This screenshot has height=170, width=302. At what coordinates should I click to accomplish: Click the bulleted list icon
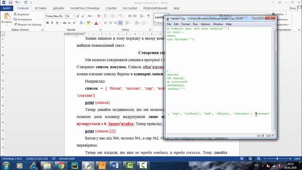click(x=106, y=16)
